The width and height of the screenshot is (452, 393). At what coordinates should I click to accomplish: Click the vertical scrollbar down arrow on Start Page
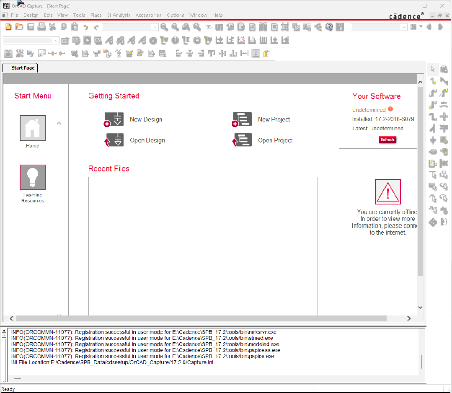[x=420, y=308]
